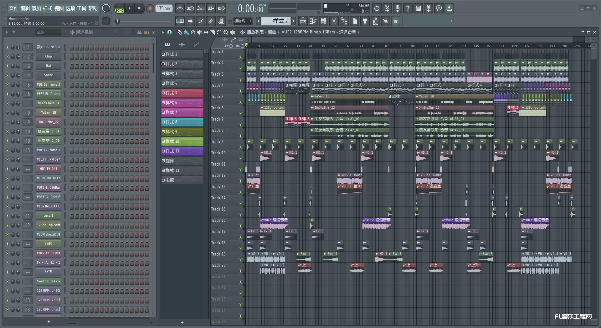The image size is (601, 328).
Task: Save the project with the floppy icon
Action: [418, 8]
